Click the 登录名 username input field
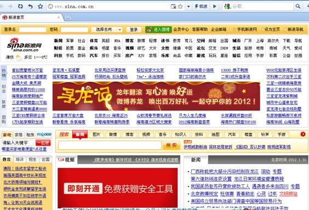 (x=32, y=30)
